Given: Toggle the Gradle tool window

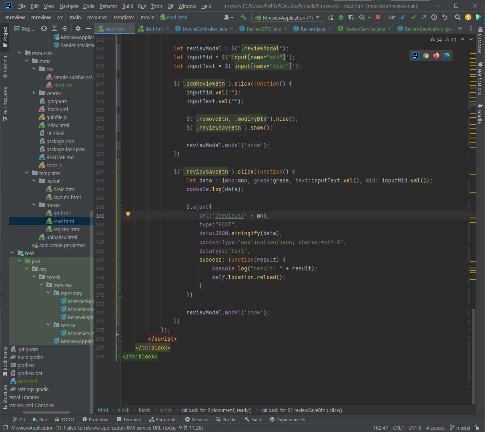Looking at the screenshot, I should 480,114.
